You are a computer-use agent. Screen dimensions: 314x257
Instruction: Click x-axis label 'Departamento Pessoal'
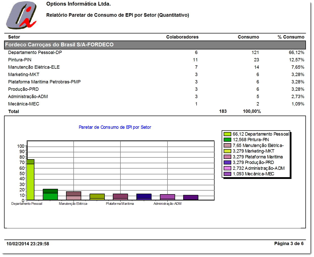[27, 204]
